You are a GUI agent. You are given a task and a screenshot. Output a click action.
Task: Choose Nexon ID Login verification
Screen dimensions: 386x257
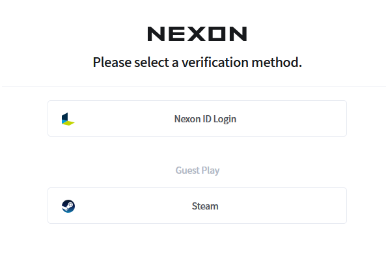pos(197,118)
